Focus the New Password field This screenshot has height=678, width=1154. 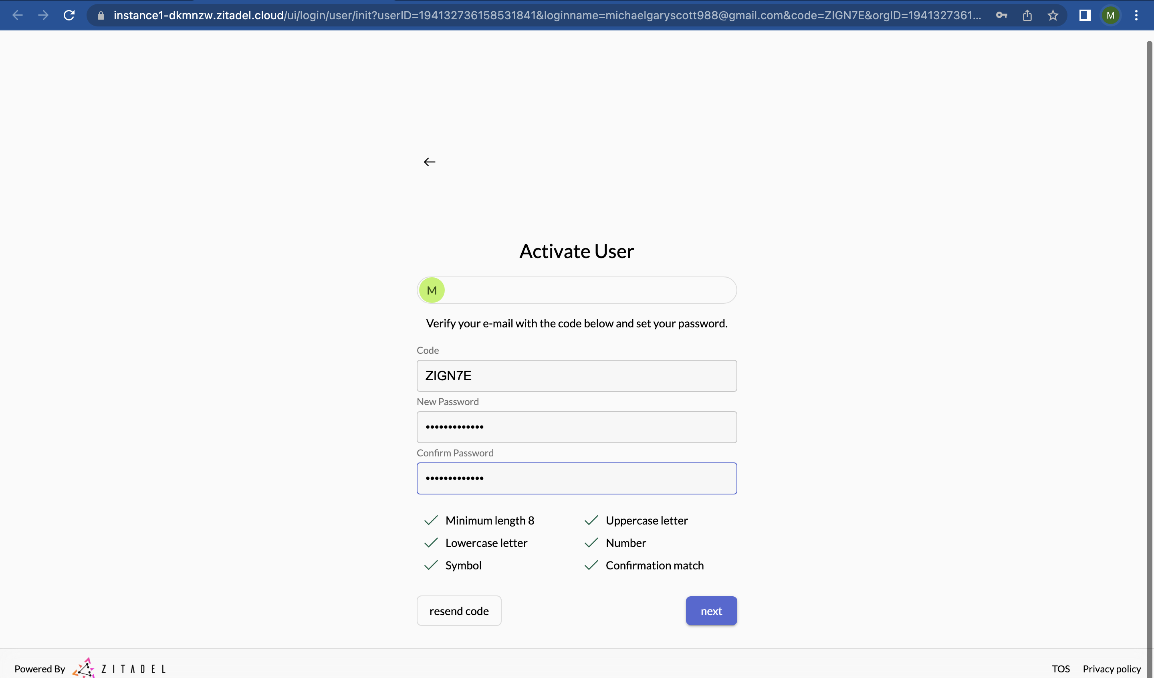pyautogui.click(x=577, y=427)
